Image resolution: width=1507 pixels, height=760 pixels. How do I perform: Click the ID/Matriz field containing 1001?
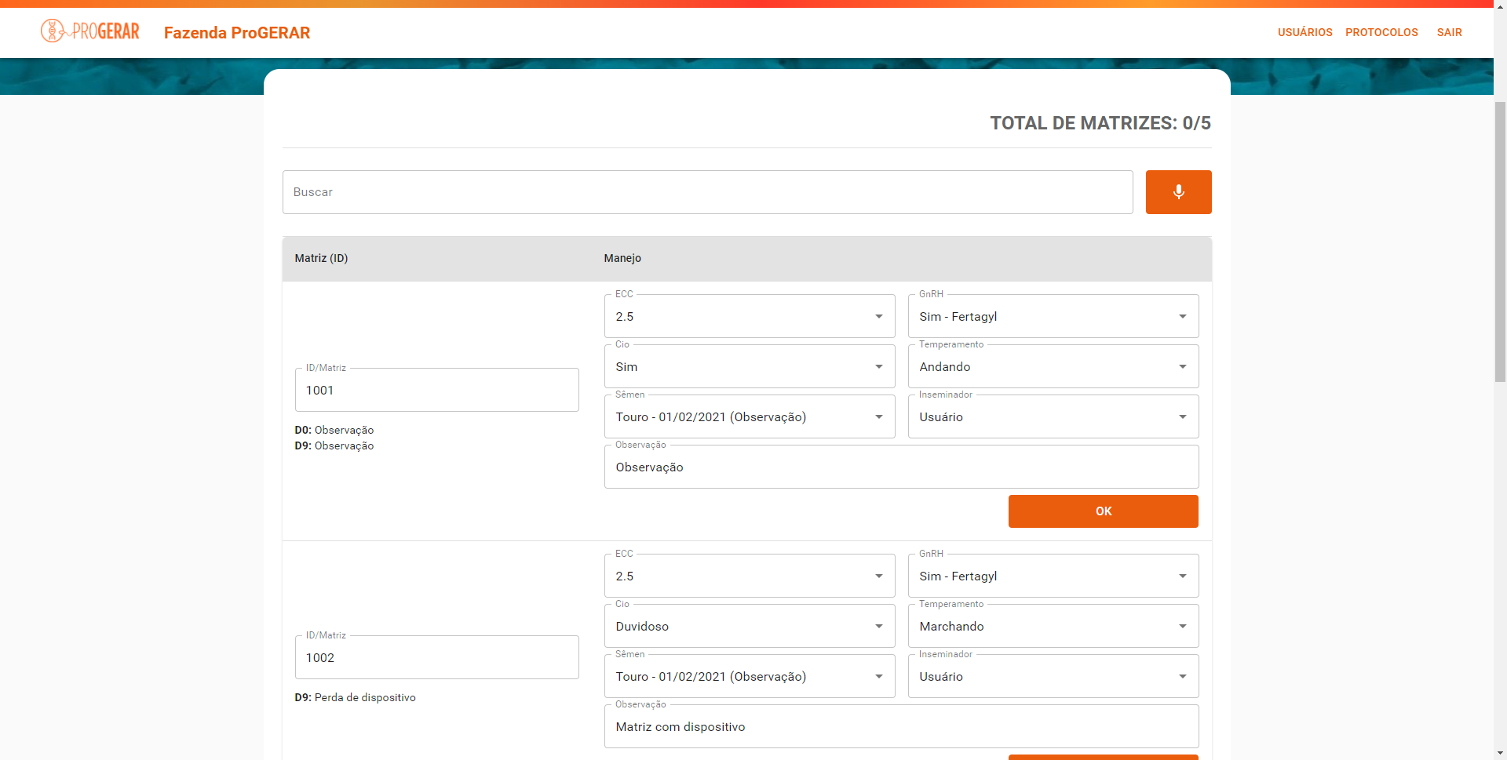[x=436, y=391]
